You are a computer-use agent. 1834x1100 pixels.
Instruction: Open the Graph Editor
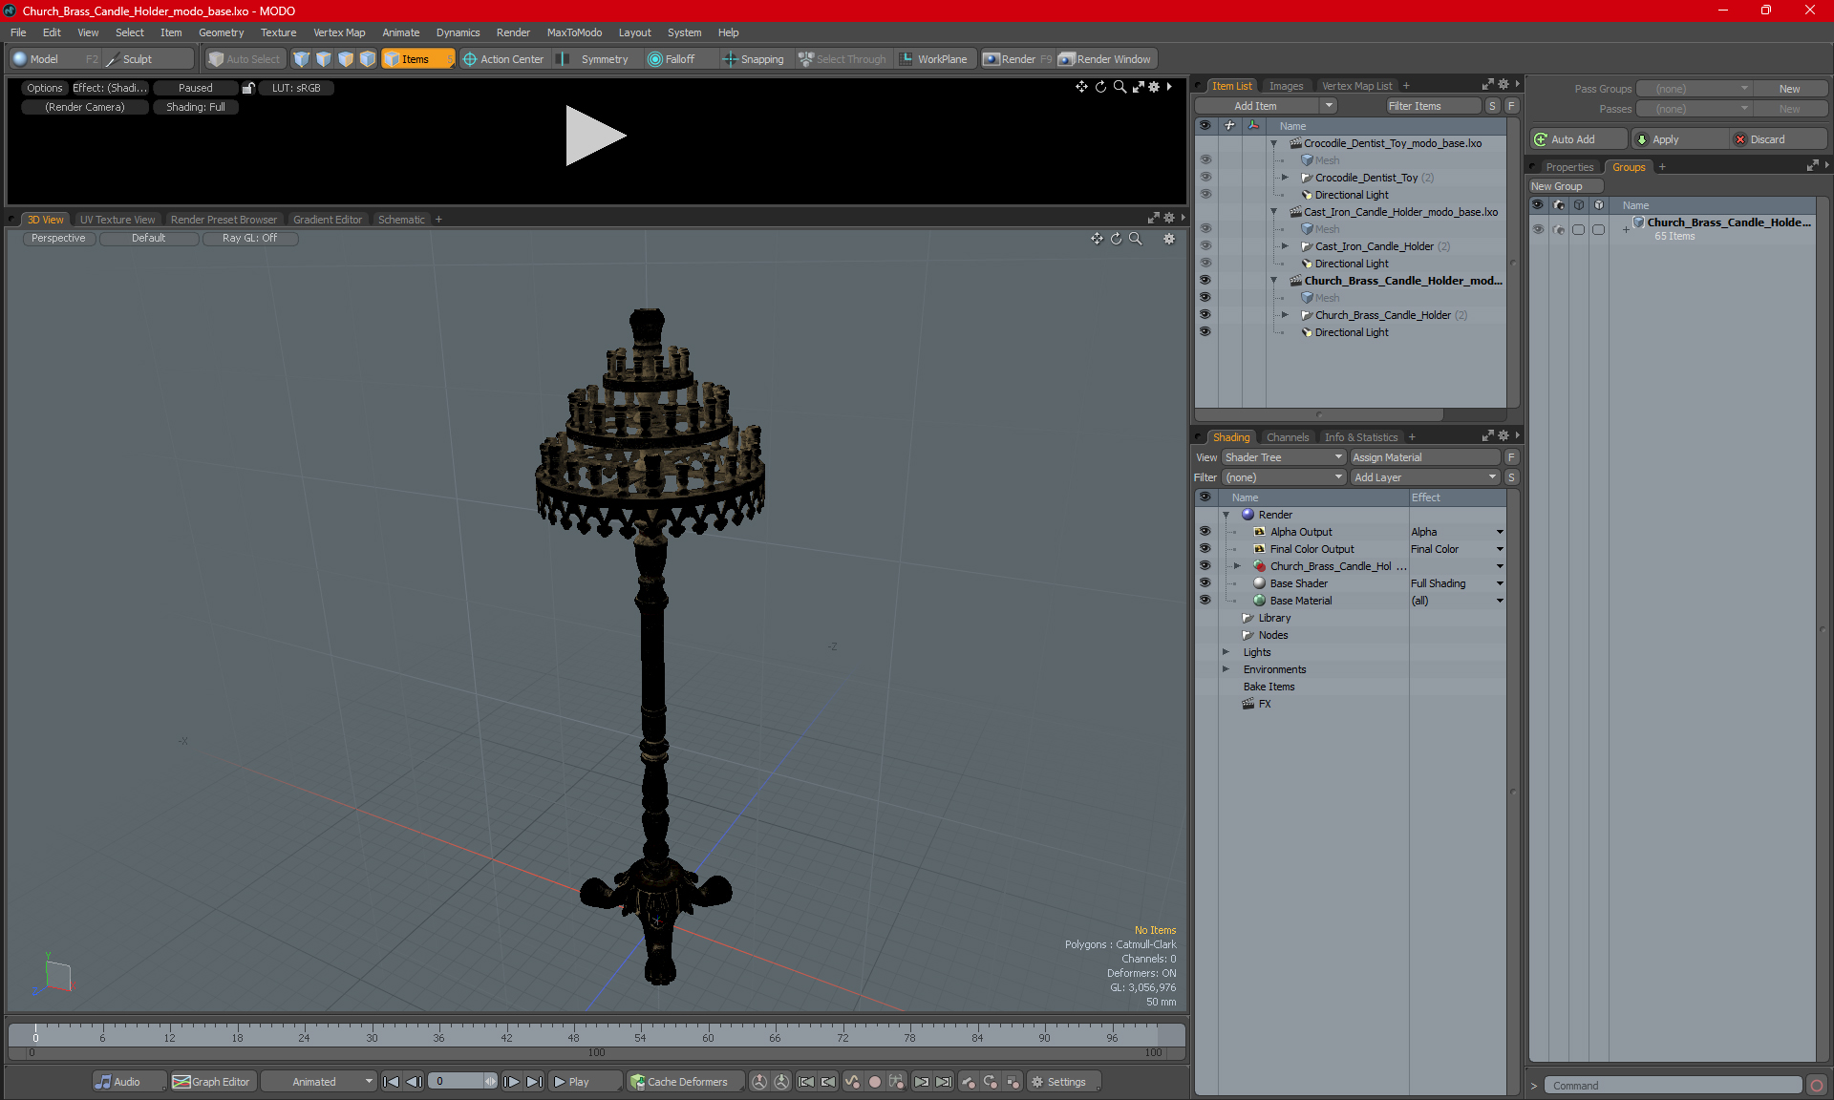point(211,1082)
